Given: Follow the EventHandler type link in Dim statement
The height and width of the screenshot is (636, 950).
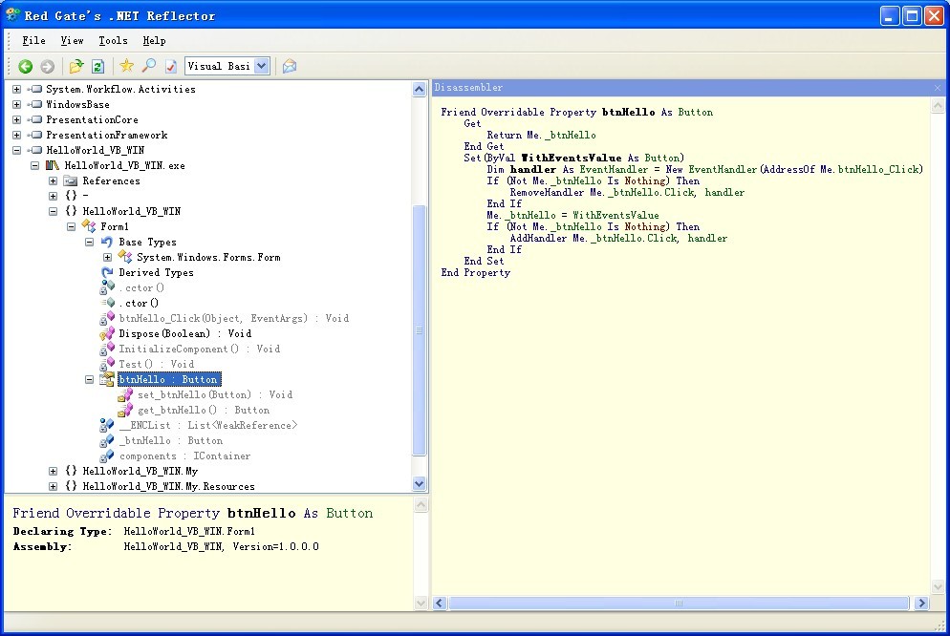Looking at the screenshot, I should [614, 169].
